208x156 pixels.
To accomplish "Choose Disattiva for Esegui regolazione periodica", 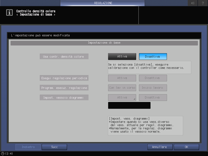I will (153, 78).
